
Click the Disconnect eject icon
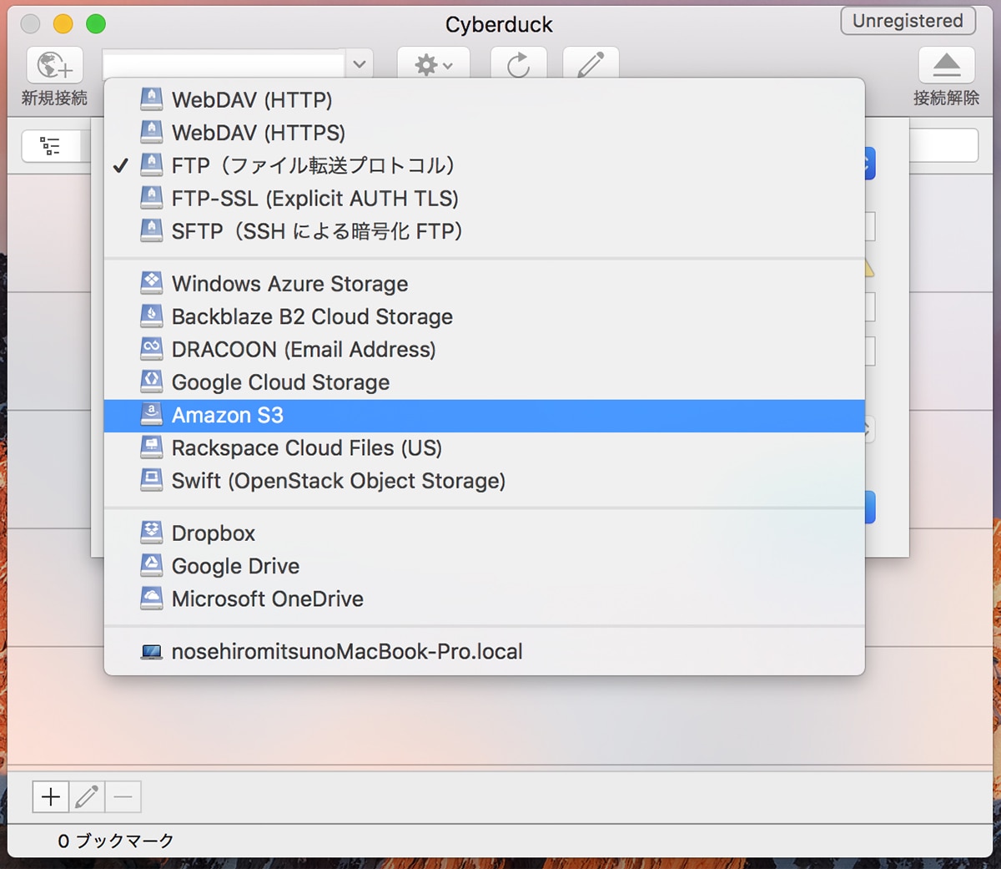coord(946,65)
